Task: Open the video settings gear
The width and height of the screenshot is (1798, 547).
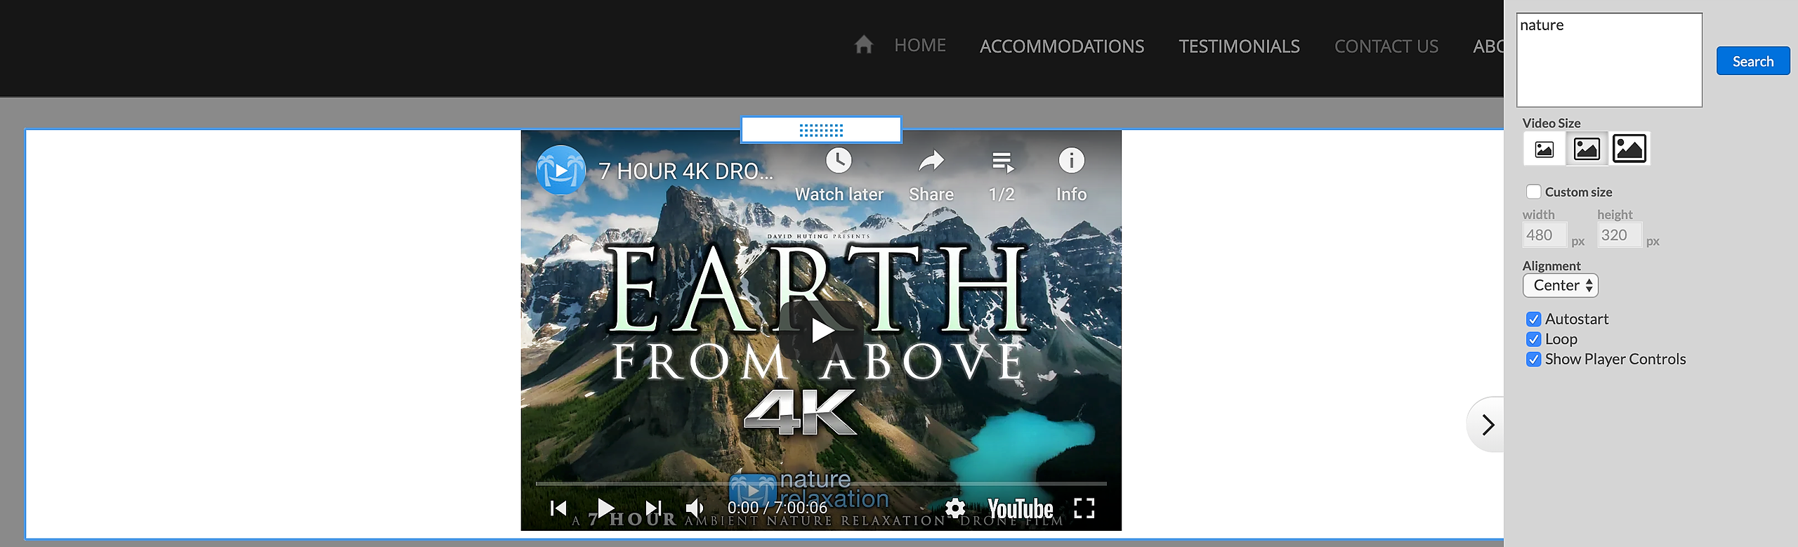Action: click(x=955, y=508)
